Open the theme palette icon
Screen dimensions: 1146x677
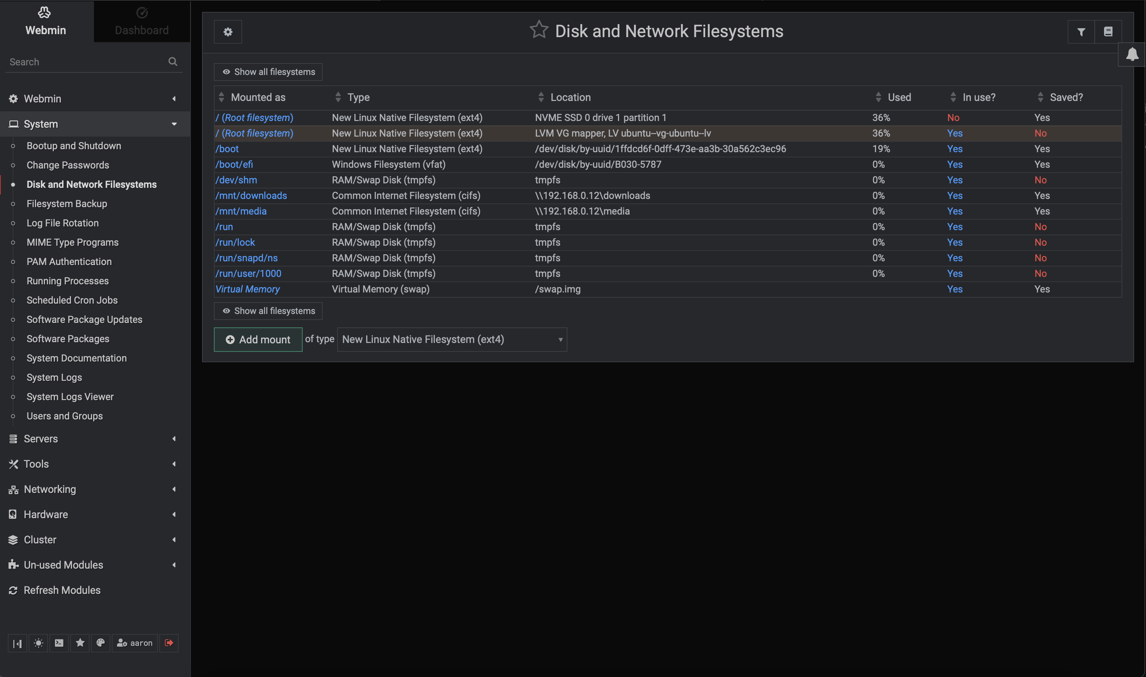[101, 643]
